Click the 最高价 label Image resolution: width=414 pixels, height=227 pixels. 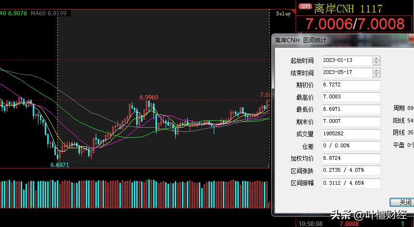(x=305, y=97)
